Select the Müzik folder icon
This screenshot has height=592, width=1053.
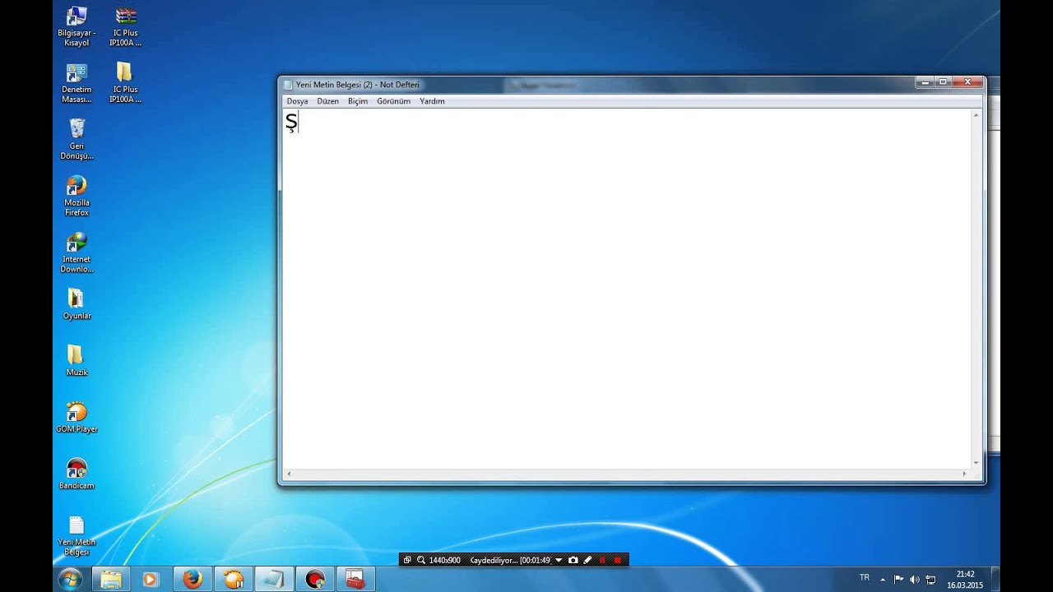[77, 360]
